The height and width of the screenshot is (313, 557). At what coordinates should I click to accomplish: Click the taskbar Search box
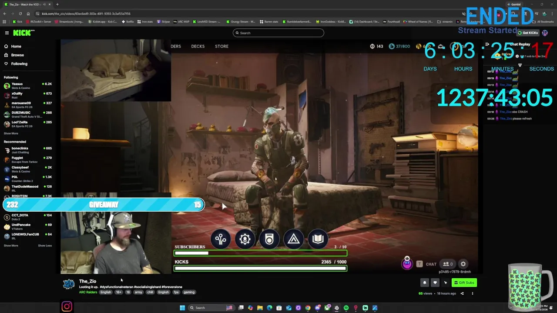[211, 308]
